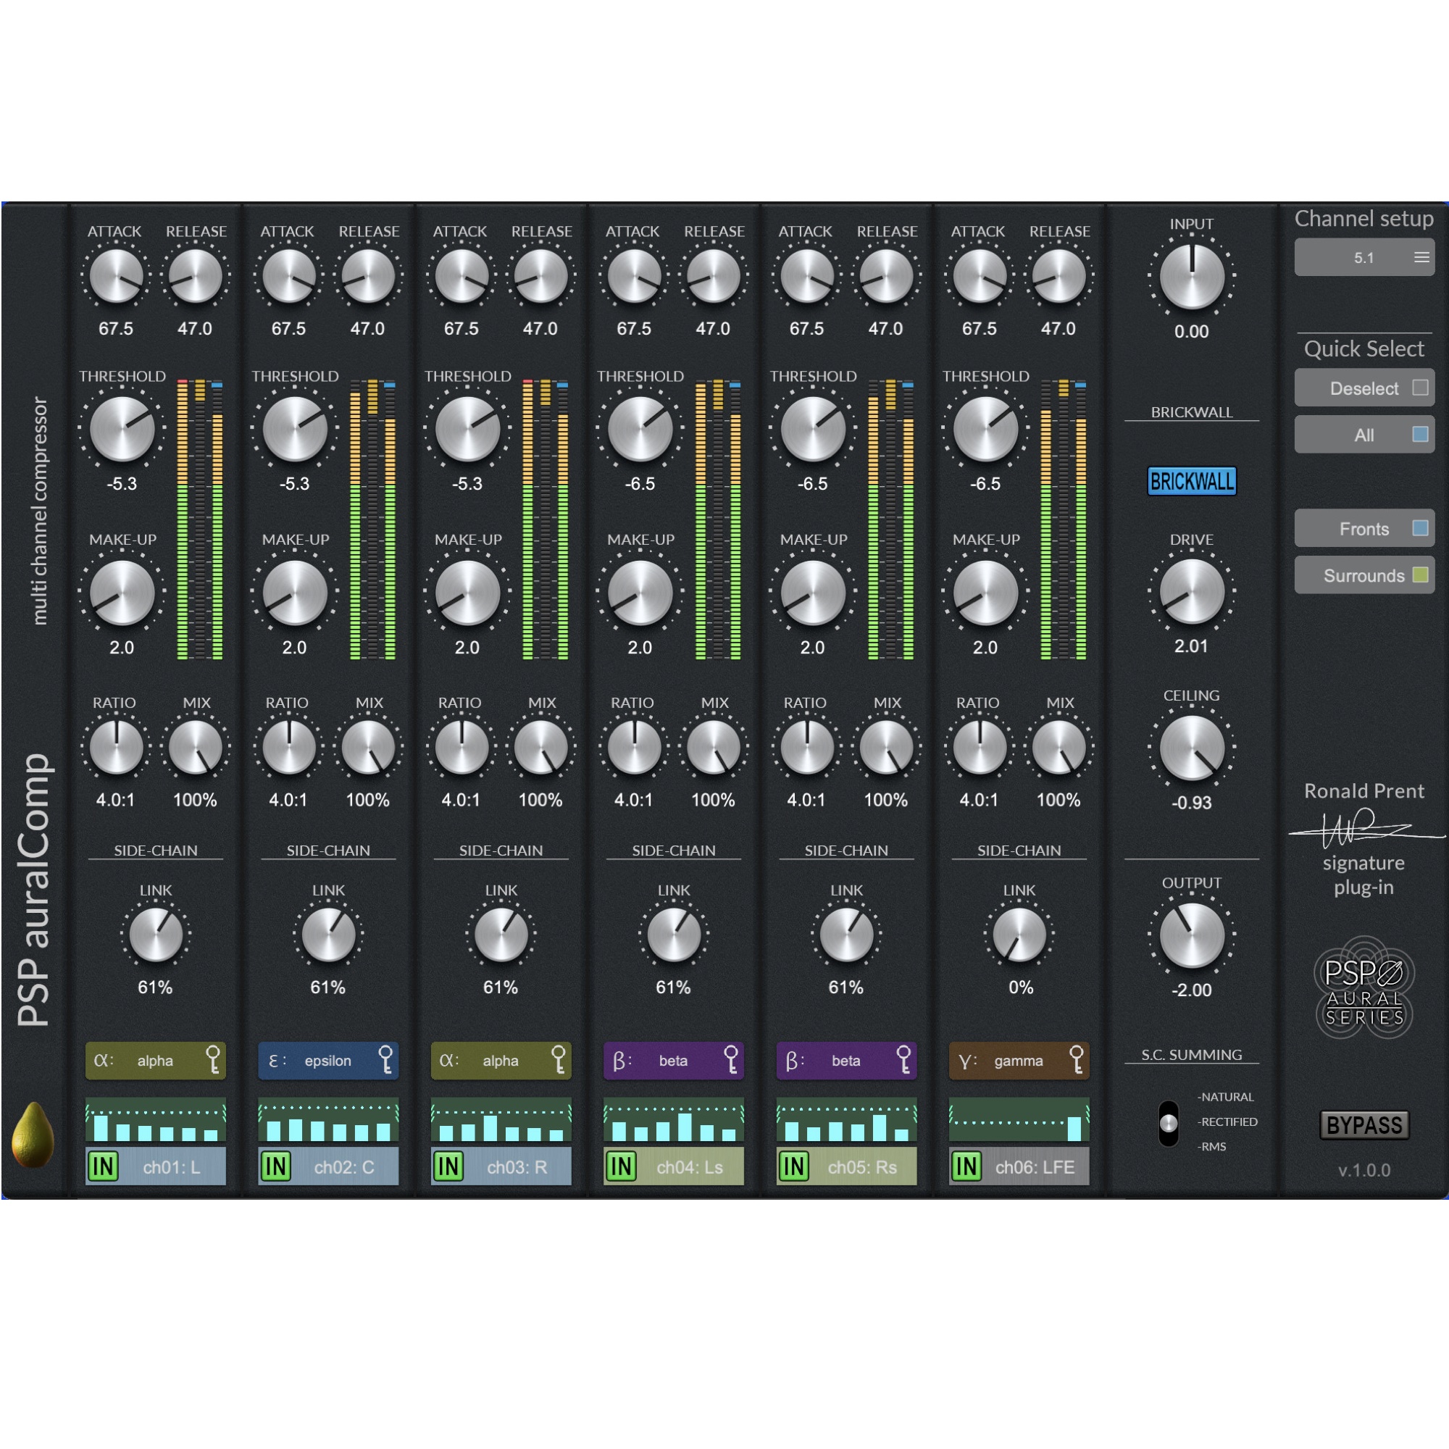1449x1449 pixels.
Task: Click the DRIVE value 2.01
Action: click(1191, 646)
